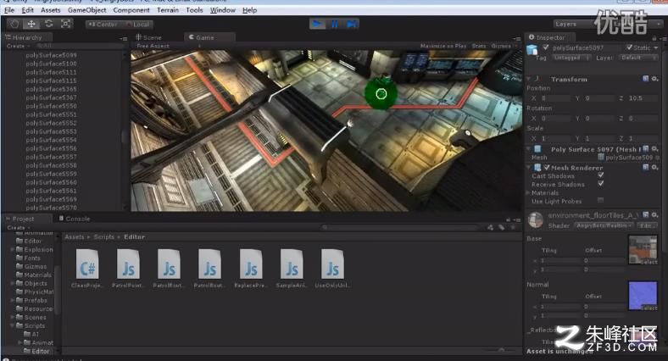Select the Normal map texture thumbnail

tap(643, 296)
